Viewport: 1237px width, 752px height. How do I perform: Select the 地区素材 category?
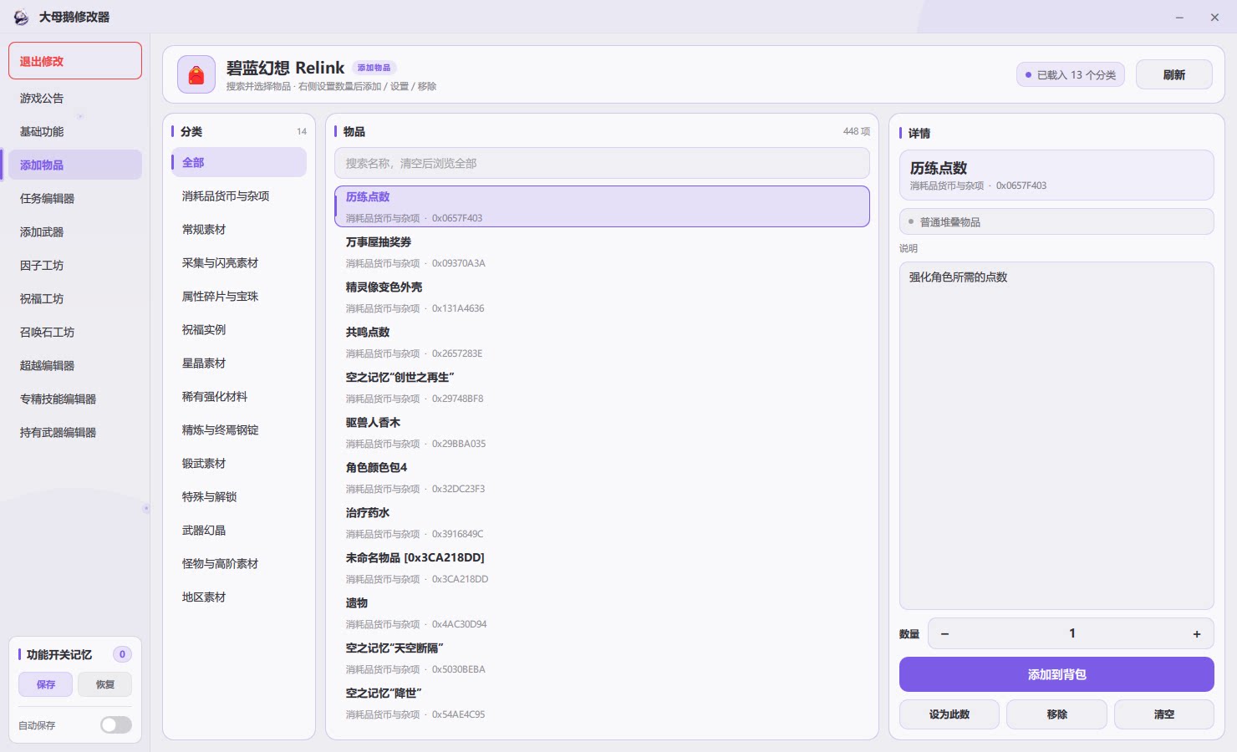coord(239,597)
